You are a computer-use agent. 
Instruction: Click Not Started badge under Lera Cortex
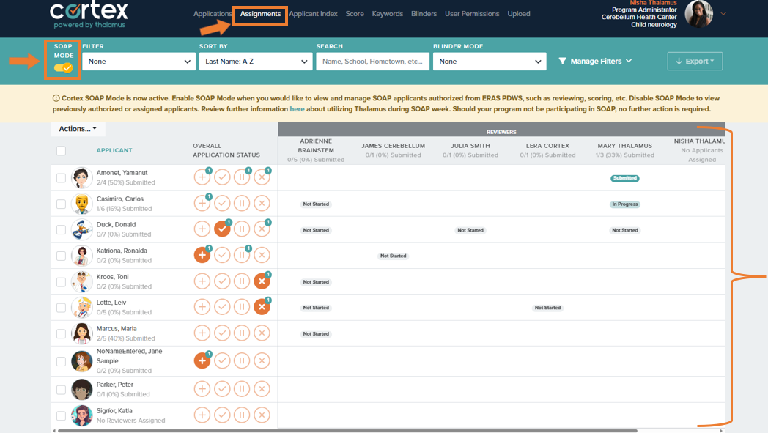[547, 308]
